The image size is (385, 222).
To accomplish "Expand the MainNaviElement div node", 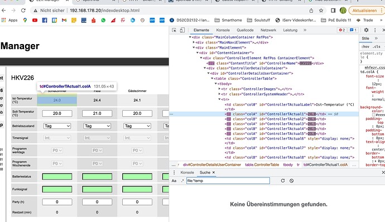I will (194, 42).
